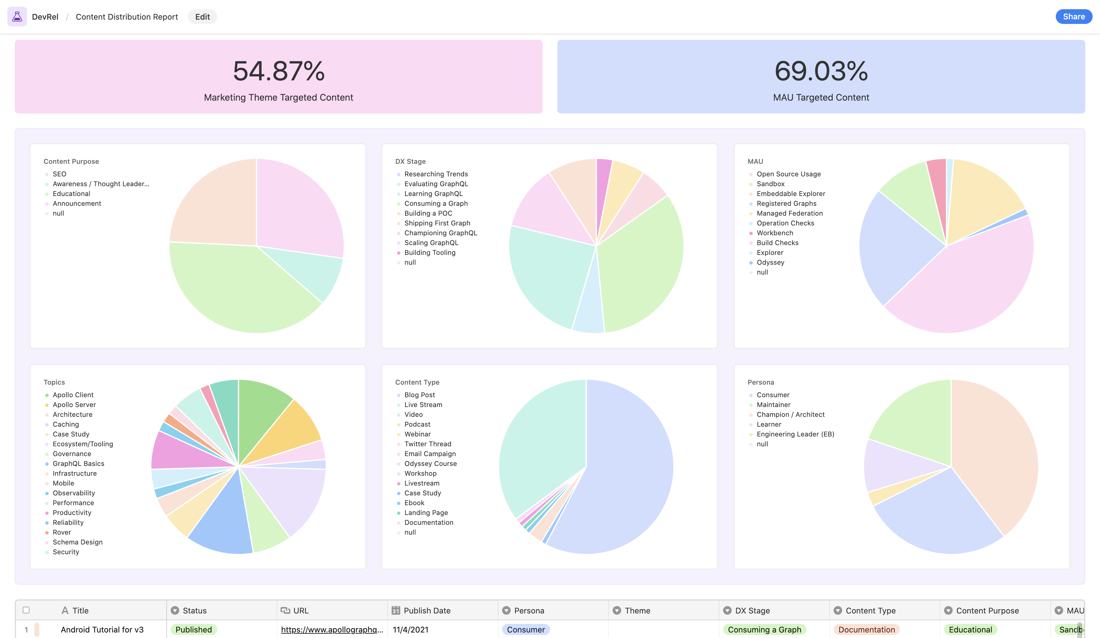
Task: Go to the DevRel breadcrumb
Action: tap(45, 17)
